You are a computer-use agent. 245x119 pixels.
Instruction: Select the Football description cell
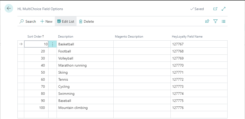point(85,51)
